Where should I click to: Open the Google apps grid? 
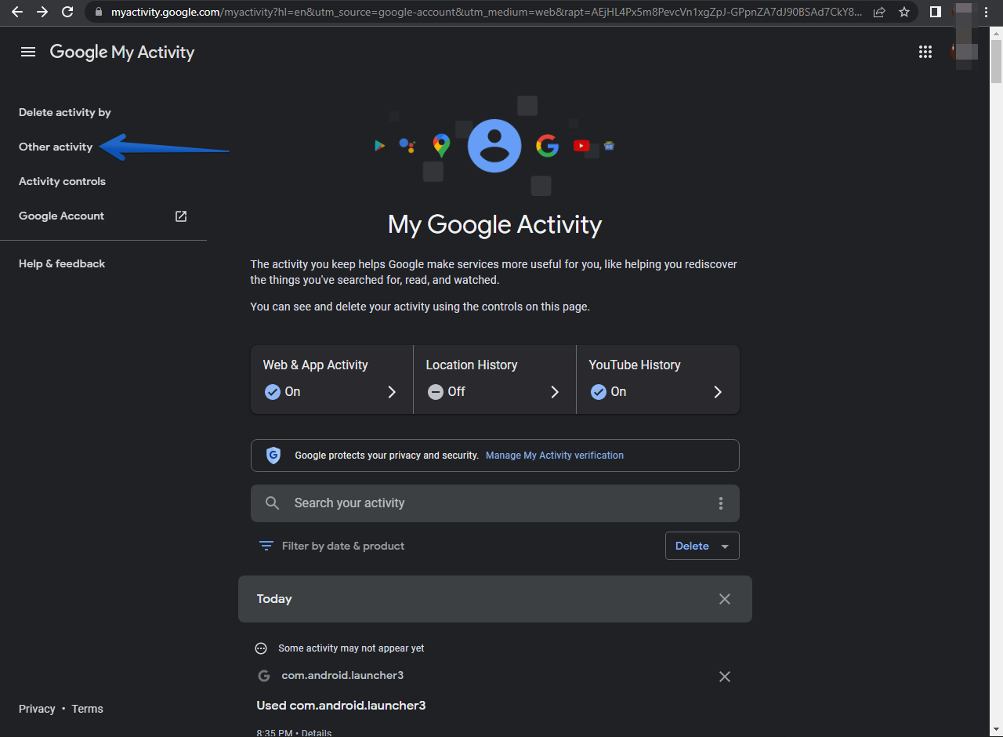coord(925,52)
